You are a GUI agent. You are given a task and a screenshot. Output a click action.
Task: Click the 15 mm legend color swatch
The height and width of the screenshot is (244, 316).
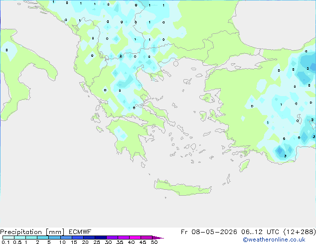(x=77, y=238)
